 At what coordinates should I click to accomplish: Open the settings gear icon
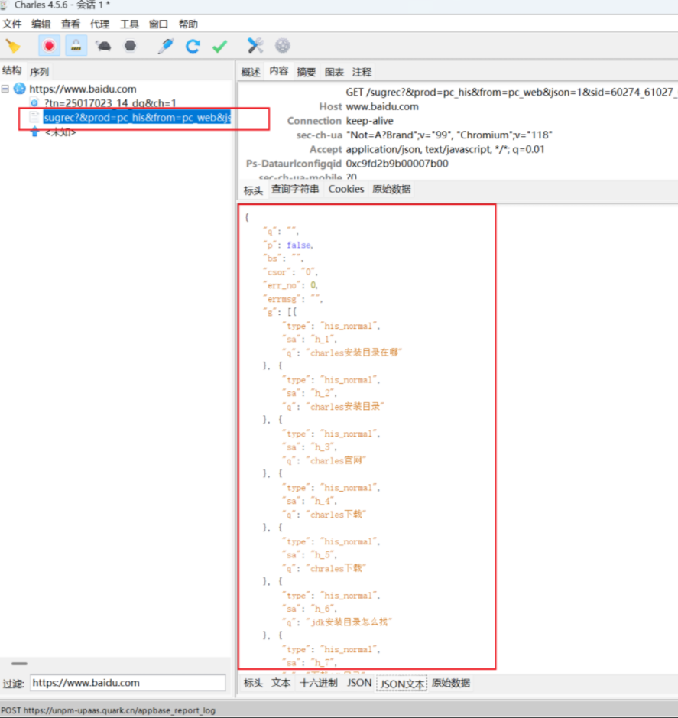click(x=283, y=46)
